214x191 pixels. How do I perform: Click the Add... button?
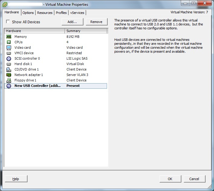coord(72,22)
